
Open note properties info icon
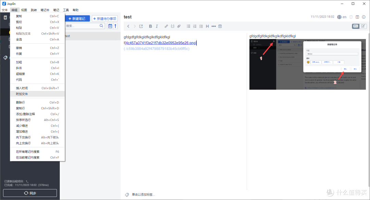pyautogui.click(x=363, y=17)
